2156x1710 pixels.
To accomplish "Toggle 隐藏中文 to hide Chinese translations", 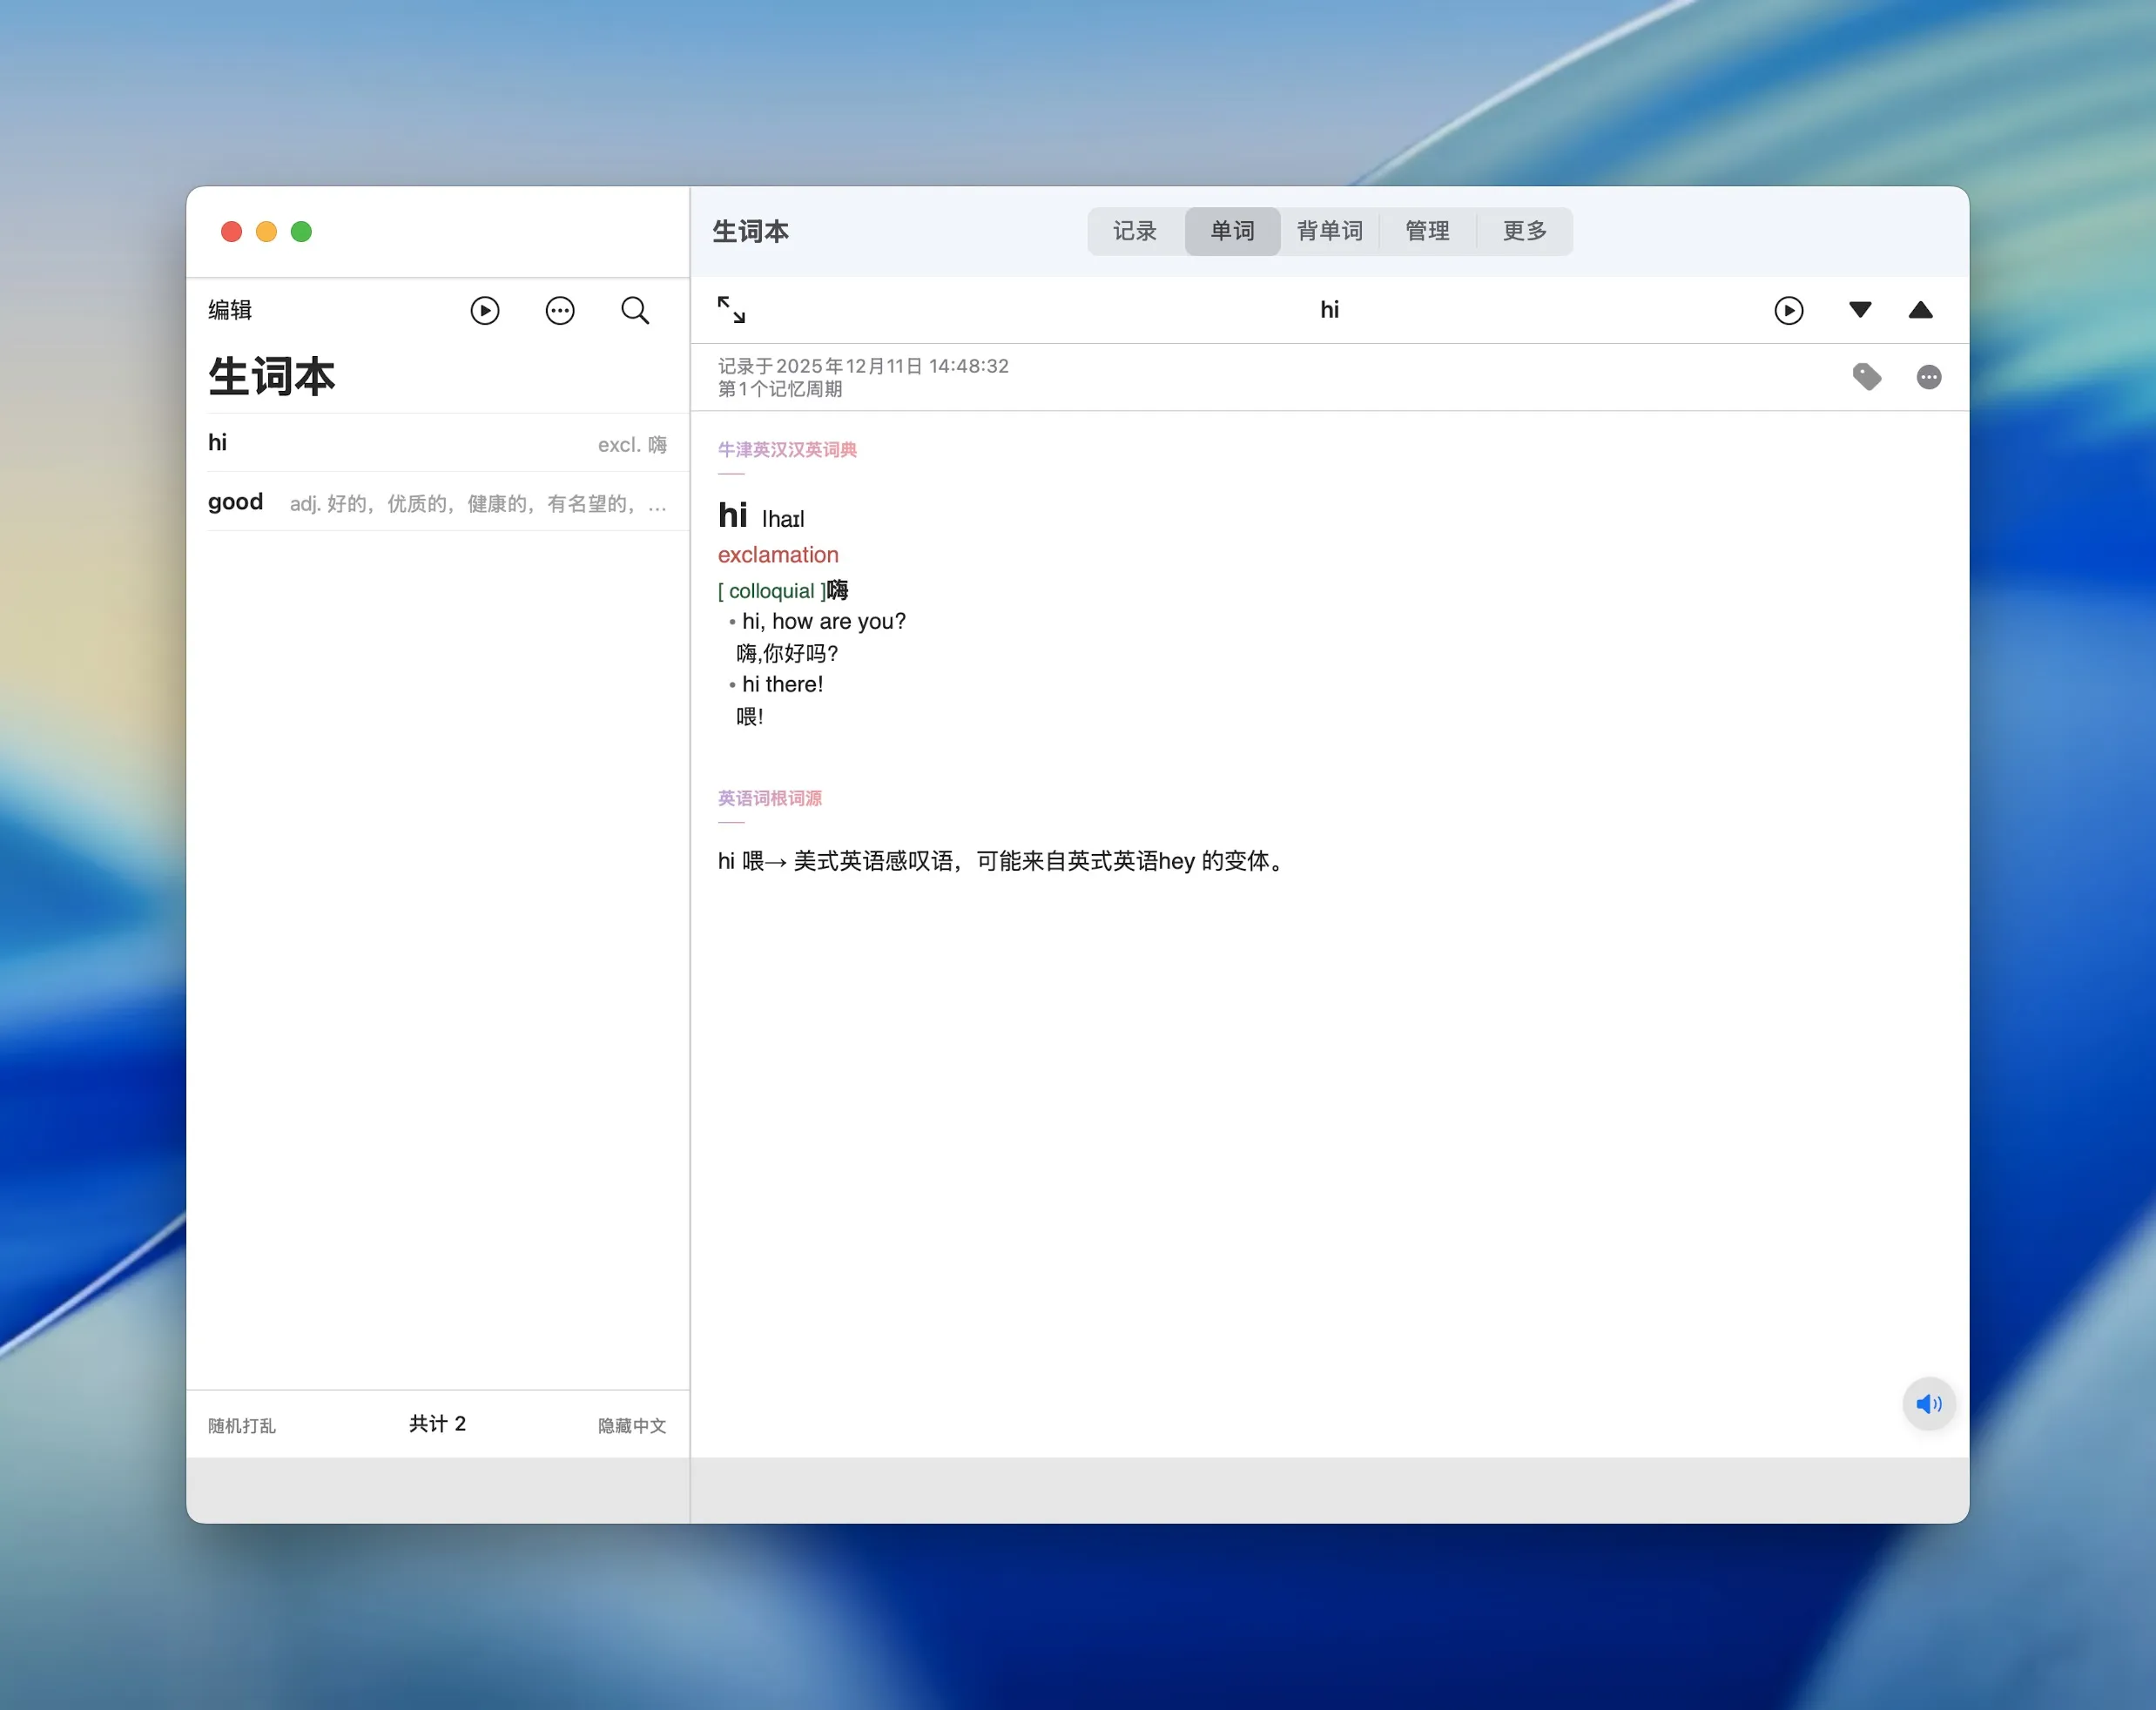I will coord(630,1425).
